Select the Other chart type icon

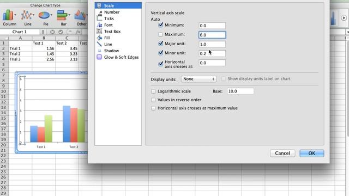(80, 15)
